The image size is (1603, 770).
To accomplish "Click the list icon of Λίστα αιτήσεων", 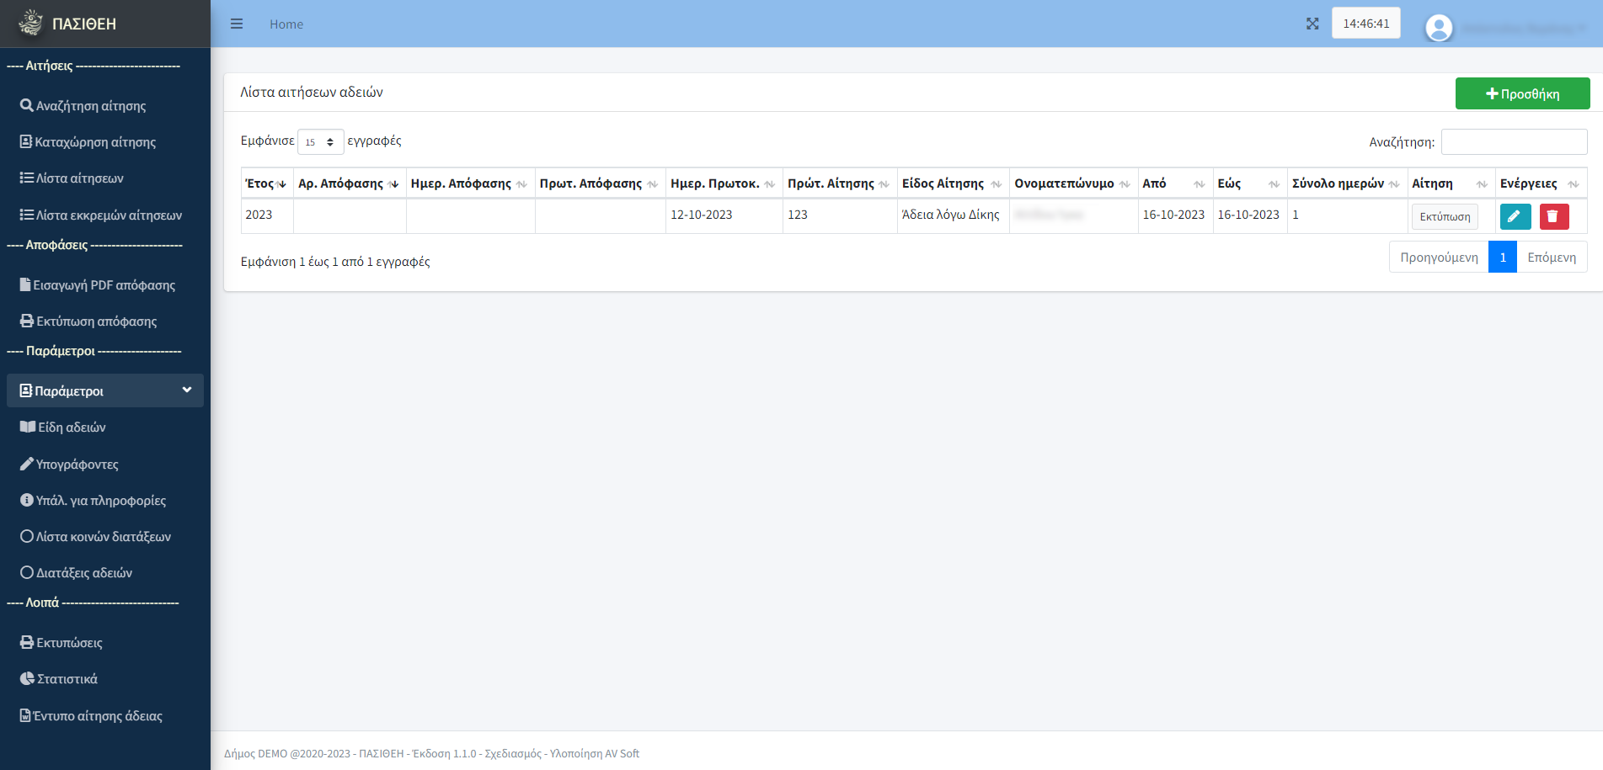I will click(x=27, y=178).
